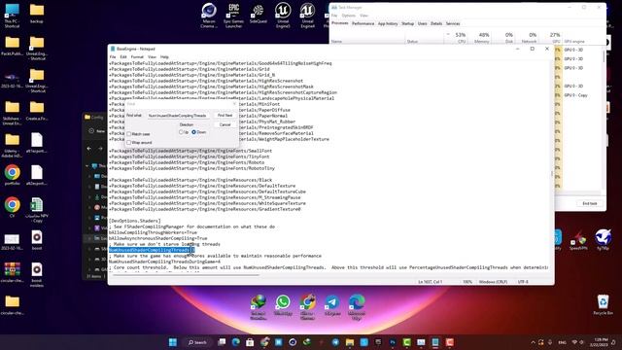The width and height of the screenshot is (622, 350).
Task: Open the File menu in Notepad
Action: [x=113, y=57]
